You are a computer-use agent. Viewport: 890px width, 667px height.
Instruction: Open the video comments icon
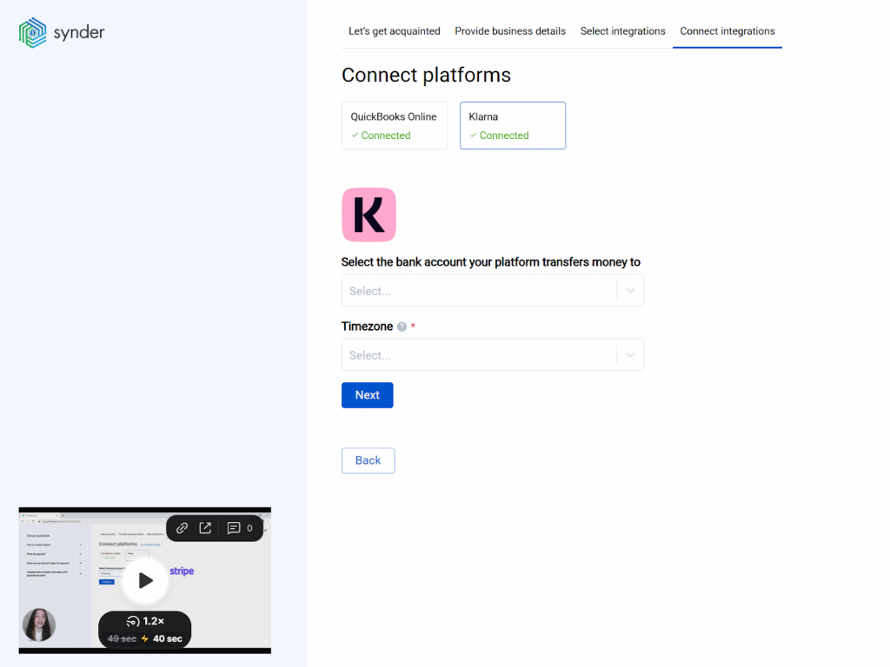(234, 528)
